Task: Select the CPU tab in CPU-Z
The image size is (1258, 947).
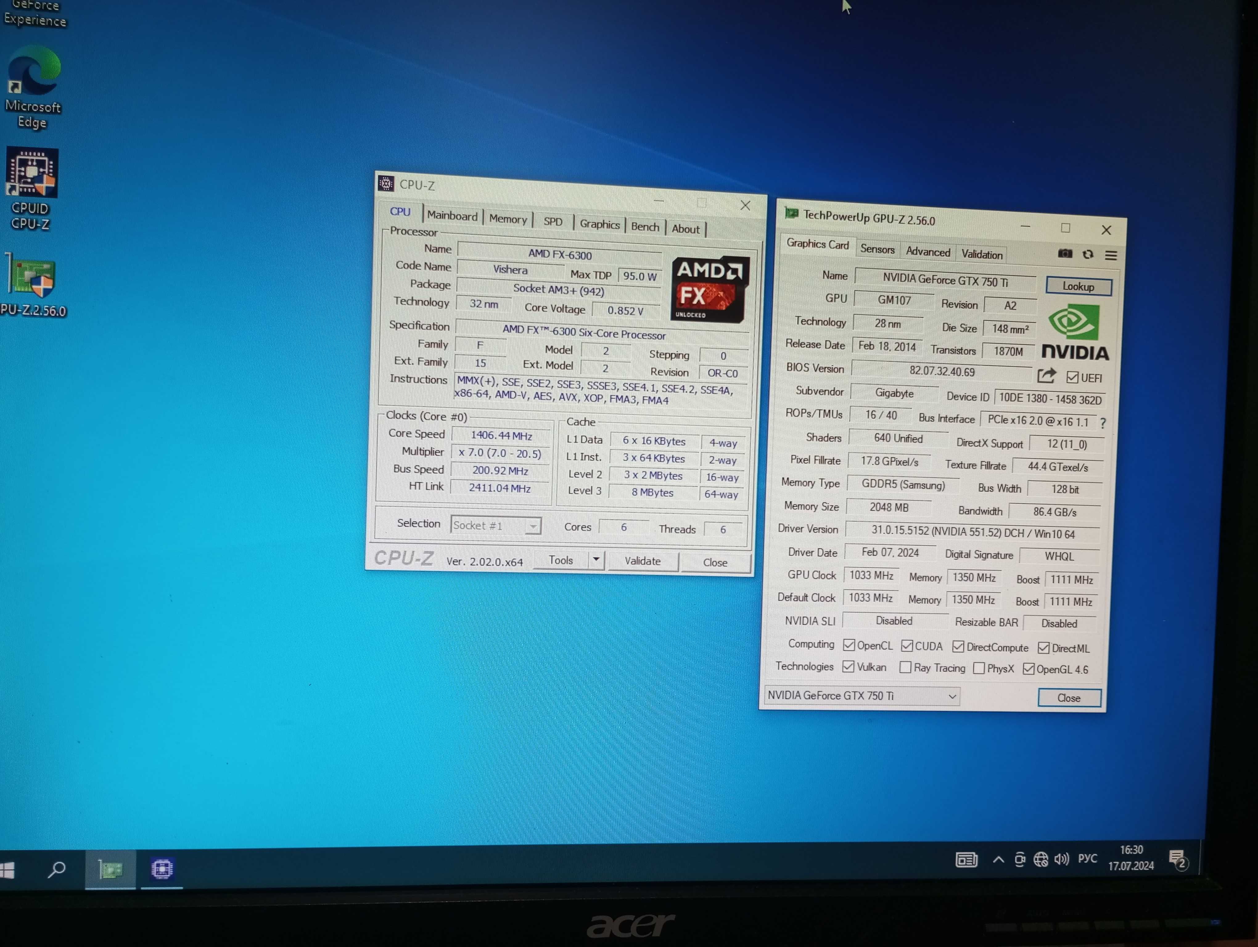Action: [x=400, y=211]
